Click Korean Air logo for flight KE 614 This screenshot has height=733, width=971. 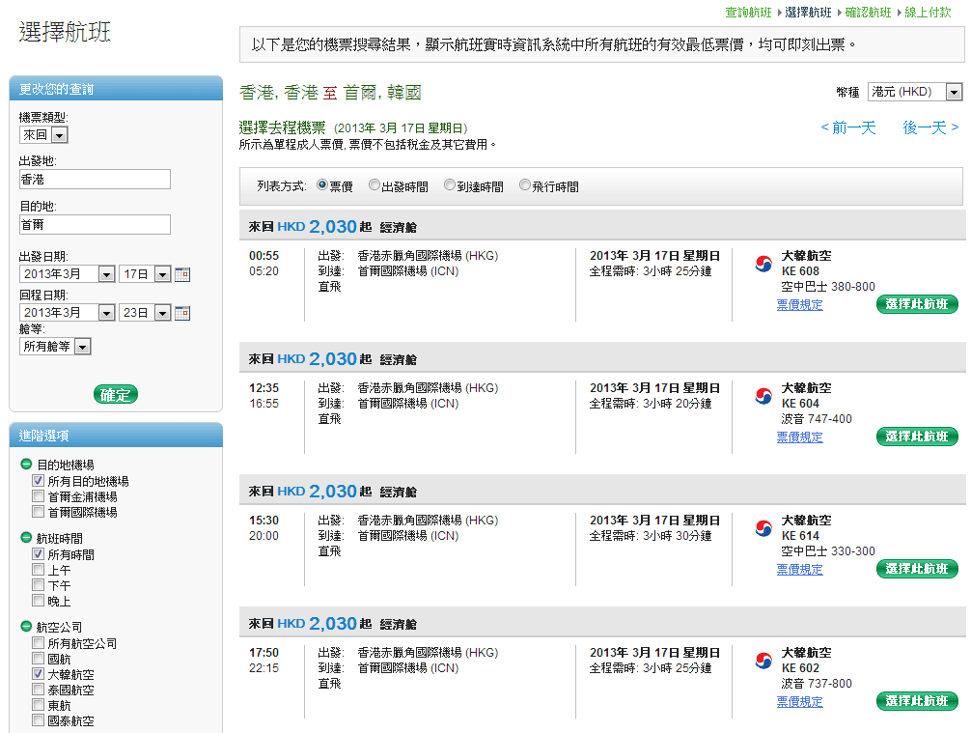pos(763,528)
